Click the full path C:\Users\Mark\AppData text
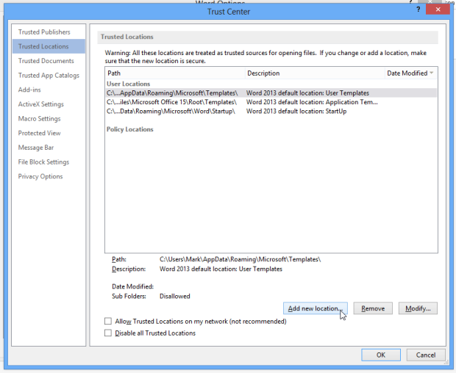Screen dimensions: 456x373 [241, 259]
